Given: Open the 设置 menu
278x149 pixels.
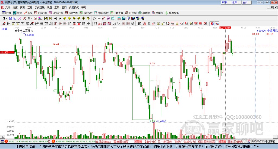Looking at the screenshot, I should coord(49,7).
